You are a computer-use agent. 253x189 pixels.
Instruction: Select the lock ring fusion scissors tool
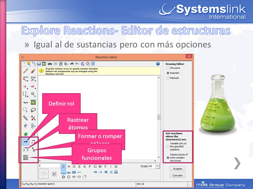pos(33,118)
